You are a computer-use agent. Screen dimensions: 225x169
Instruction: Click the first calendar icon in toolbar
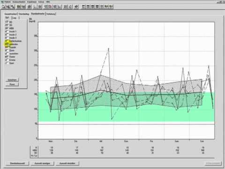(83, 7)
